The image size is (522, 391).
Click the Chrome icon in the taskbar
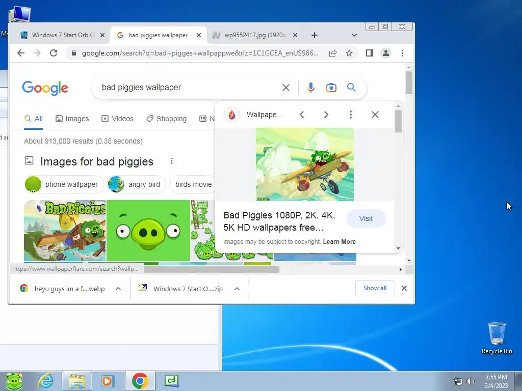140,381
